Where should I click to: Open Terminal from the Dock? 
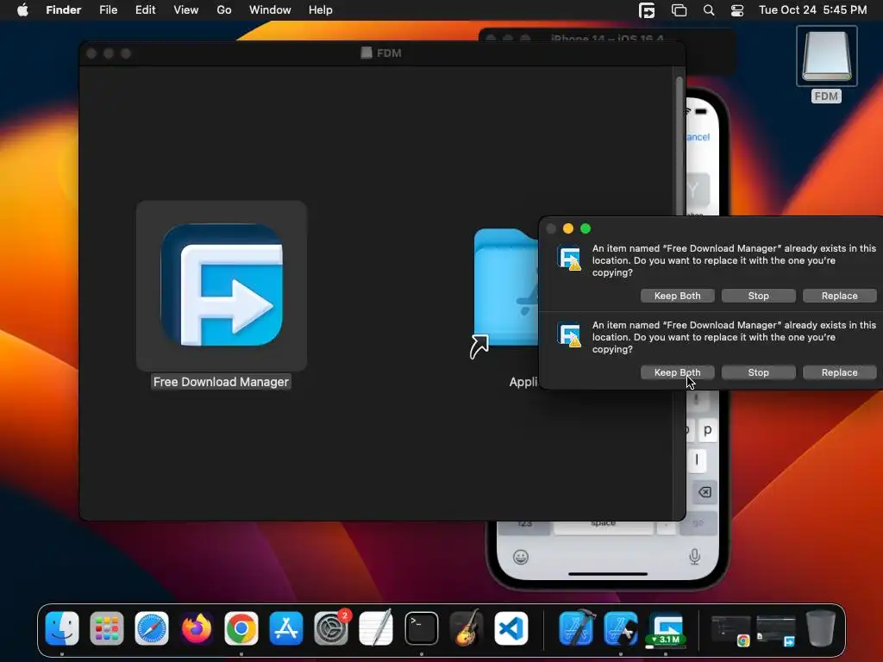pyautogui.click(x=421, y=628)
